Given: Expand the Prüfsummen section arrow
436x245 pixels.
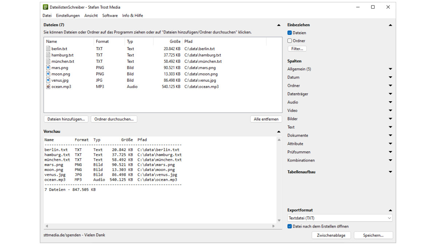Looking at the screenshot, I should click(x=390, y=152).
